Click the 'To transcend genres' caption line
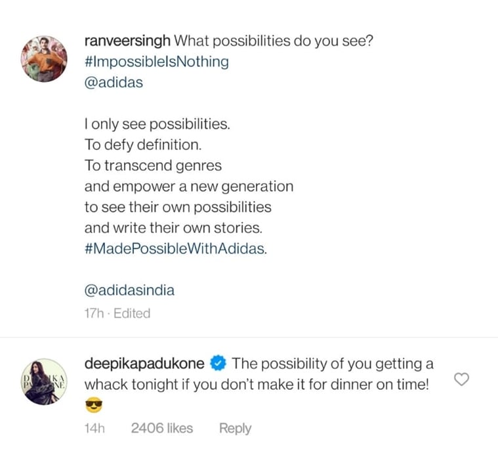 click(153, 165)
